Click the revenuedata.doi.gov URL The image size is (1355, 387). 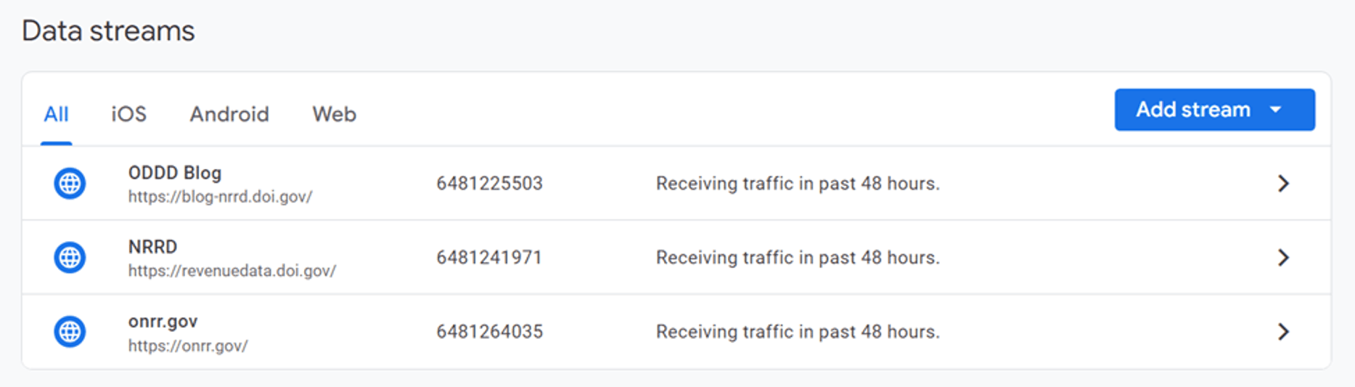coord(232,271)
